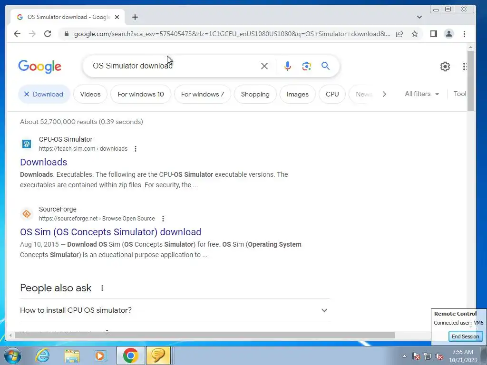Click the vertical scrollbar thumb
Screen dimensions: 487x365
470,80
